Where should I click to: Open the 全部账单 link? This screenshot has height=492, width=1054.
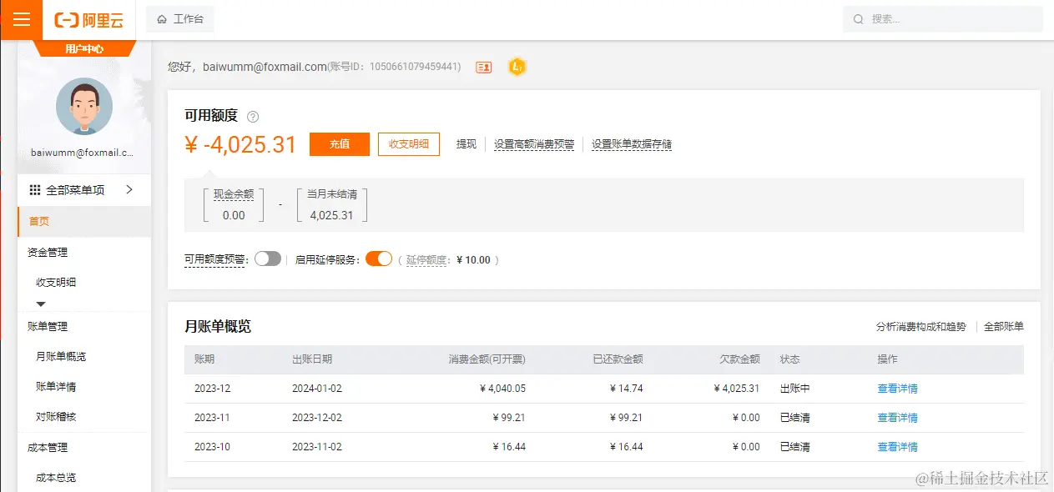(x=1004, y=327)
